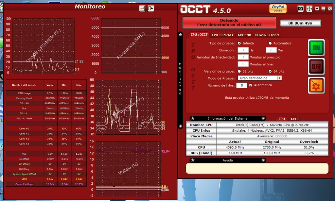Open test options with the orange gear button
This screenshot has height=201, width=335.
tap(316, 85)
